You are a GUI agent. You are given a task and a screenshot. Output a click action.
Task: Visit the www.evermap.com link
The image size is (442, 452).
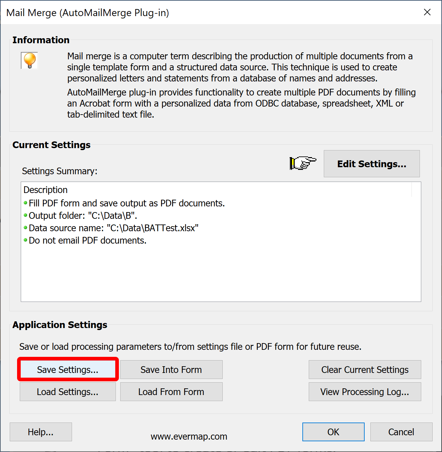click(x=189, y=436)
